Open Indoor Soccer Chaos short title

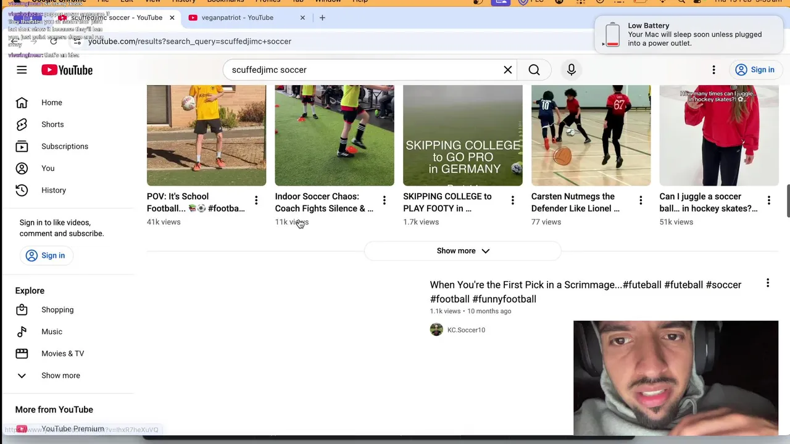(x=324, y=202)
